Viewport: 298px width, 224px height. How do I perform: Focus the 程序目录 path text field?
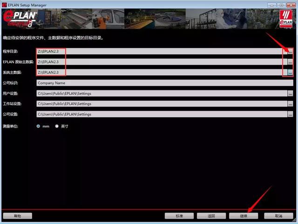coord(161,52)
